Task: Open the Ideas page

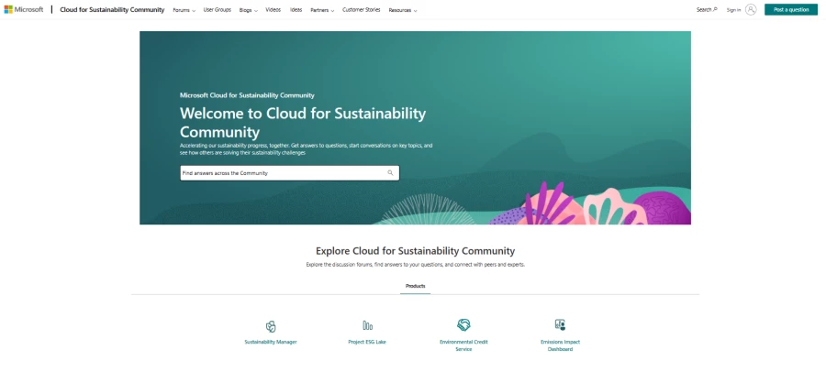Action: click(x=296, y=10)
